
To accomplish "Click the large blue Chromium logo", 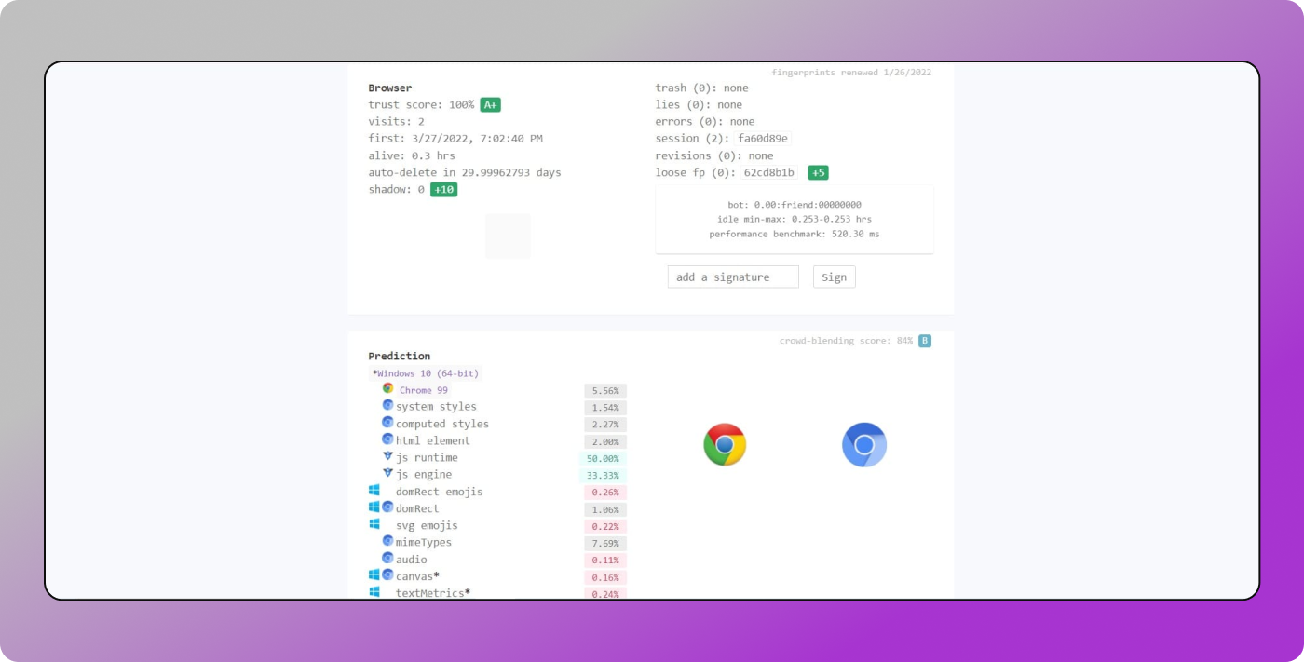I will (863, 444).
